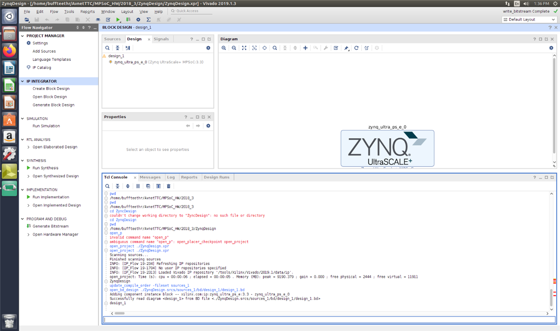The width and height of the screenshot is (560, 331).
Task: Open Amazon from the Ubuntu dock
Action: coord(9,137)
